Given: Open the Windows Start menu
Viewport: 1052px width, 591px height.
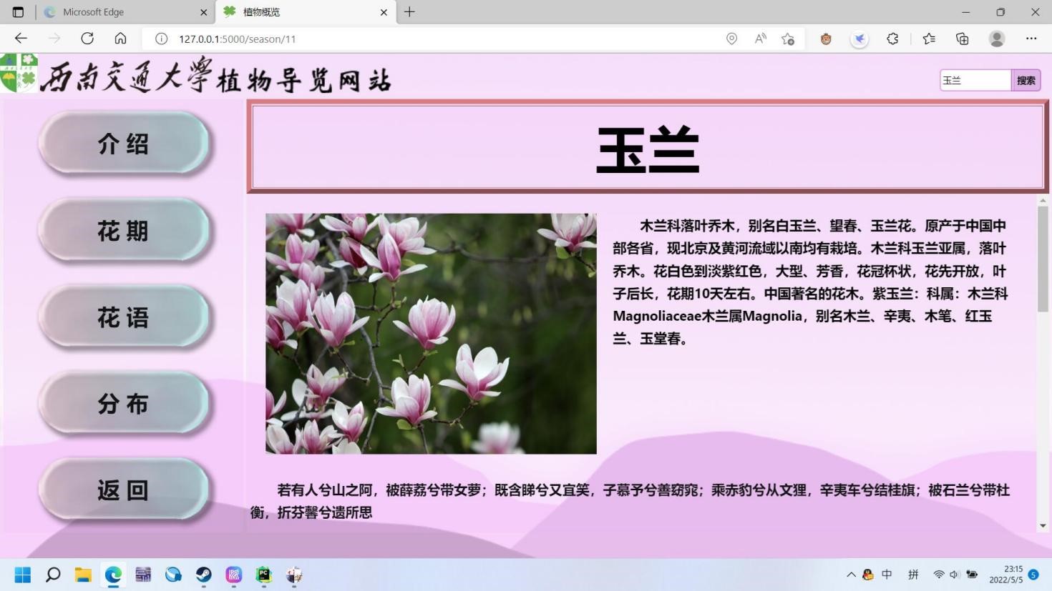Looking at the screenshot, I should click(23, 575).
